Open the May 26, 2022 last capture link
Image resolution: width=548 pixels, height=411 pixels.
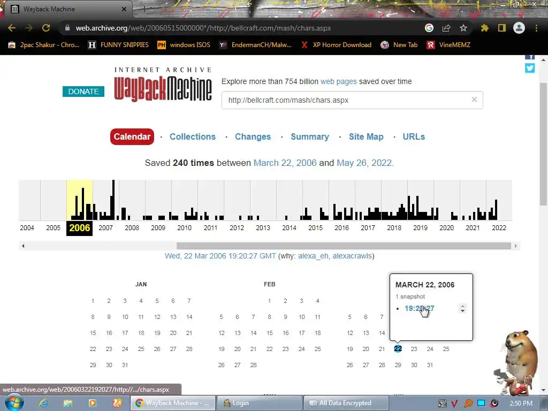[x=364, y=163]
